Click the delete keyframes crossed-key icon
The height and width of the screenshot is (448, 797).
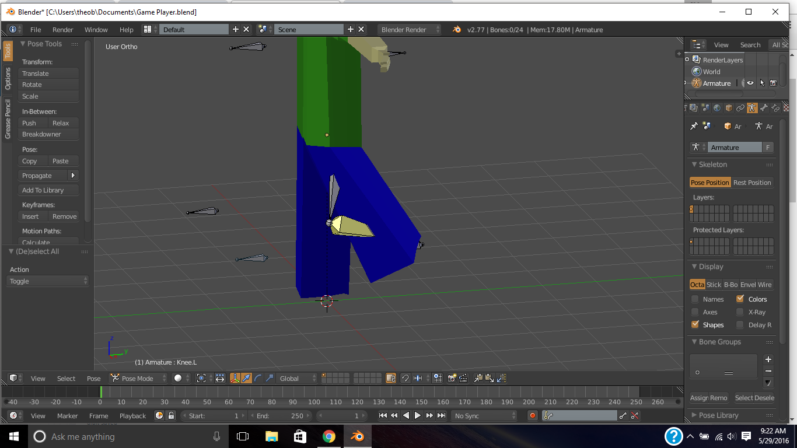click(x=635, y=415)
